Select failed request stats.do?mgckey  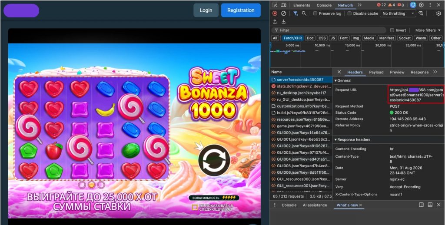301,86
